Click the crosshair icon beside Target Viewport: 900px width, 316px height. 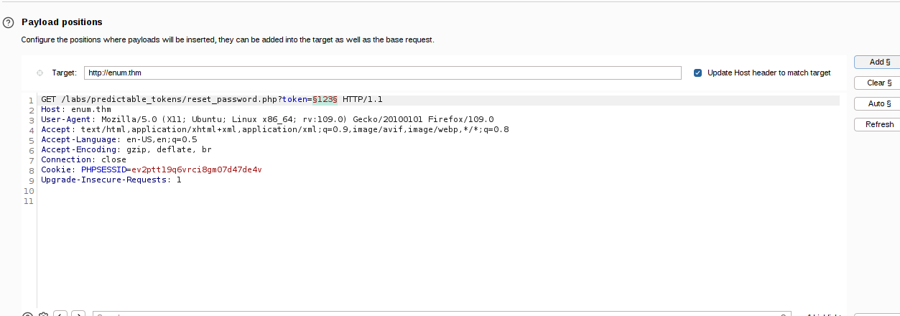click(x=40, y=73)
